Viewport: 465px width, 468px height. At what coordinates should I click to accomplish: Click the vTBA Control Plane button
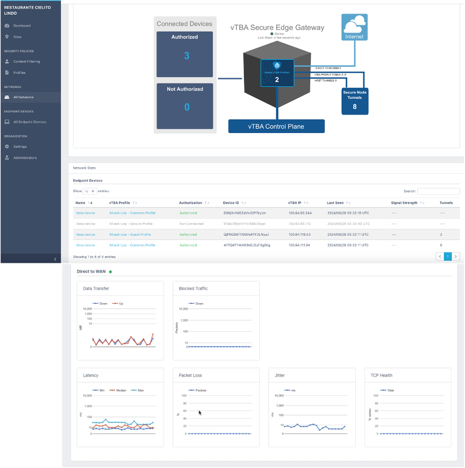(277, 127)
